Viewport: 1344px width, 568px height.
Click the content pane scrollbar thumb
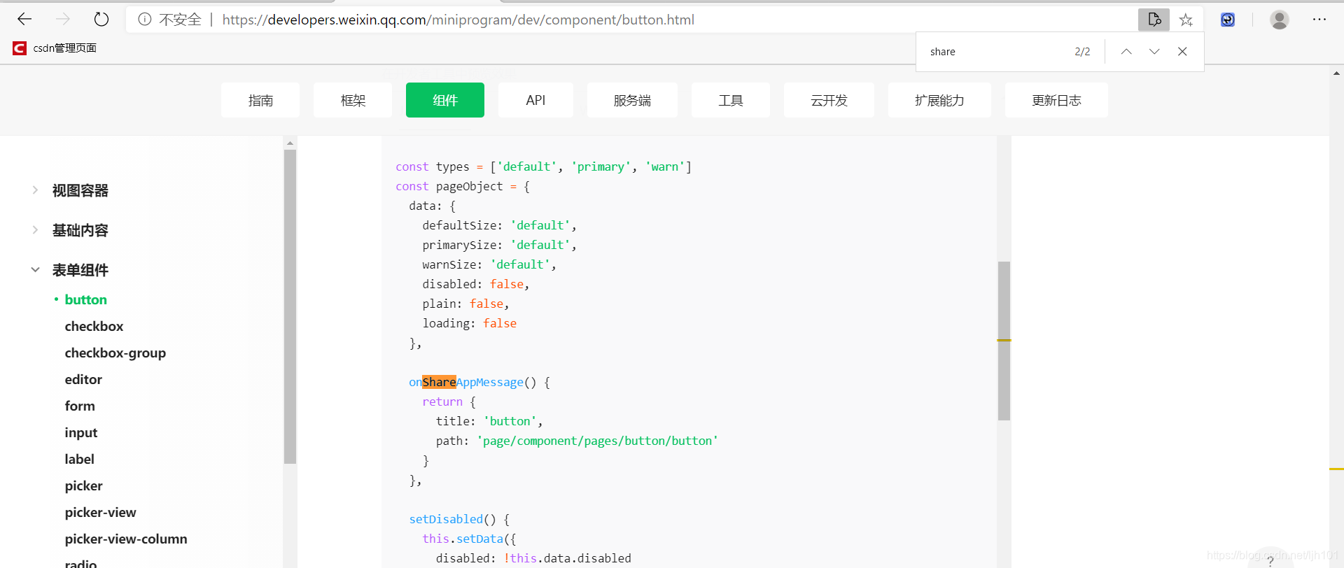(1004, 341)
